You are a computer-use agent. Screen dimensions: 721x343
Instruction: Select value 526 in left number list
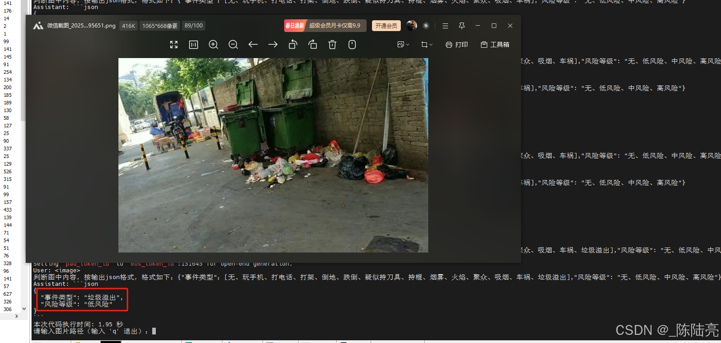(x=8, y=171)
